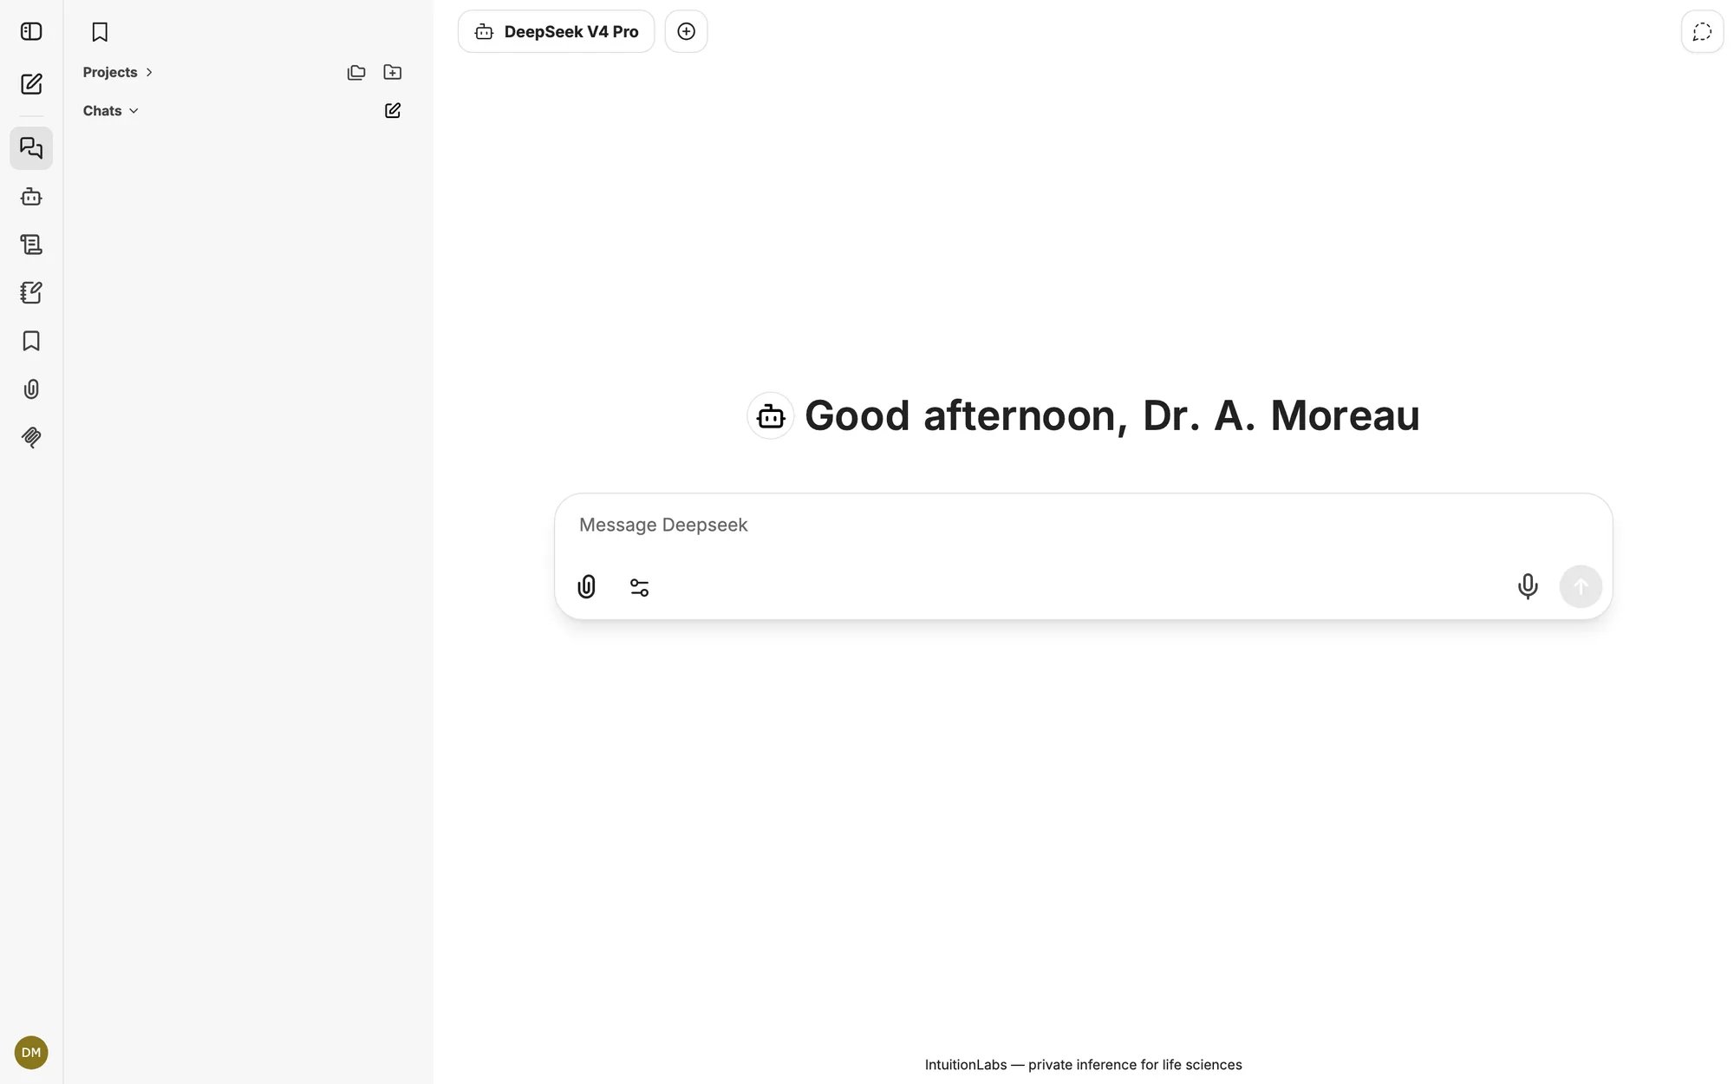1734x1084 pixels.
Task: Collapse the Chats section
Action: pyautogui.click(x=111, y=111)
